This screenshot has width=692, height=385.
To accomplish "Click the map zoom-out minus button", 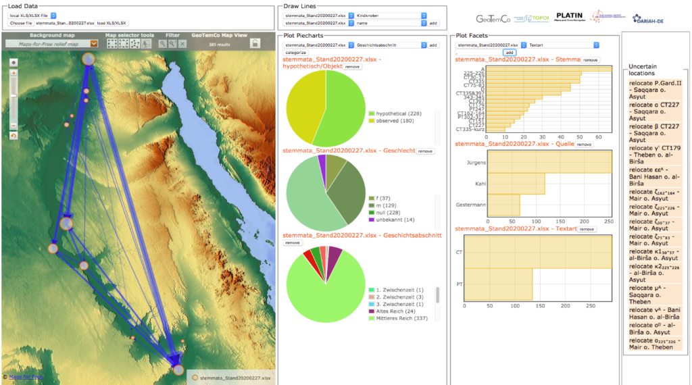I will tap(14, 126).
